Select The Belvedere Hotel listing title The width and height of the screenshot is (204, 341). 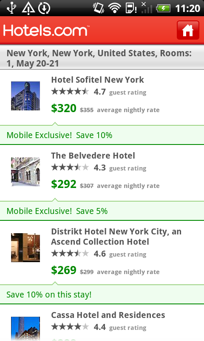point(93,156)
